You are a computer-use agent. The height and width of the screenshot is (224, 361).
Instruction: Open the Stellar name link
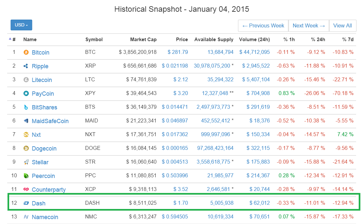(40, 162)
